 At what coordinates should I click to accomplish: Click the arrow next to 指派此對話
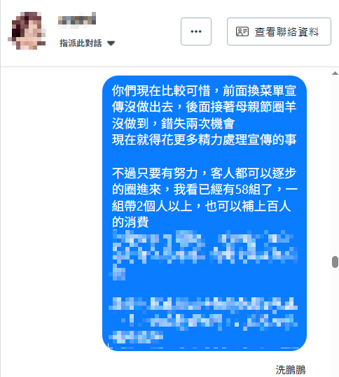[111, 43]
